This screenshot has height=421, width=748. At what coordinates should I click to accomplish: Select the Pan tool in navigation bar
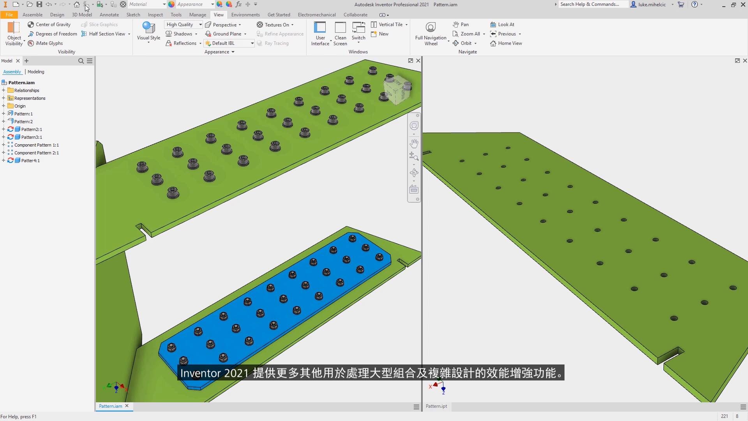pyautogui.click(x=414, y=143)
